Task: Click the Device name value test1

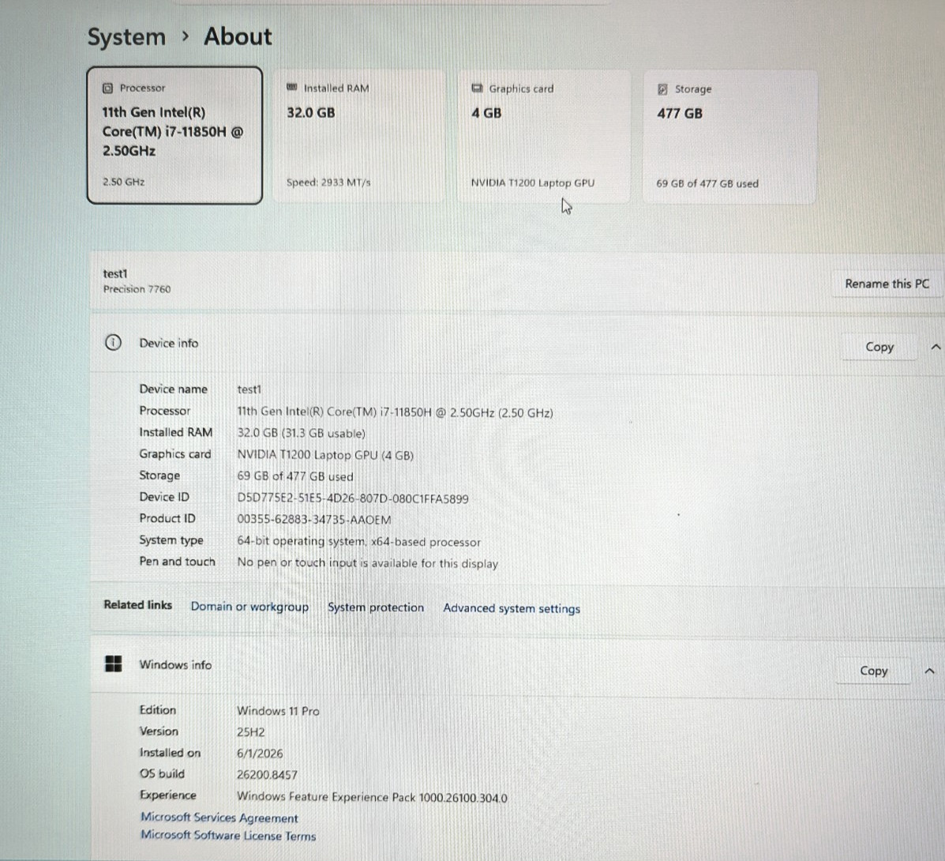Action: tap(249, 389)
